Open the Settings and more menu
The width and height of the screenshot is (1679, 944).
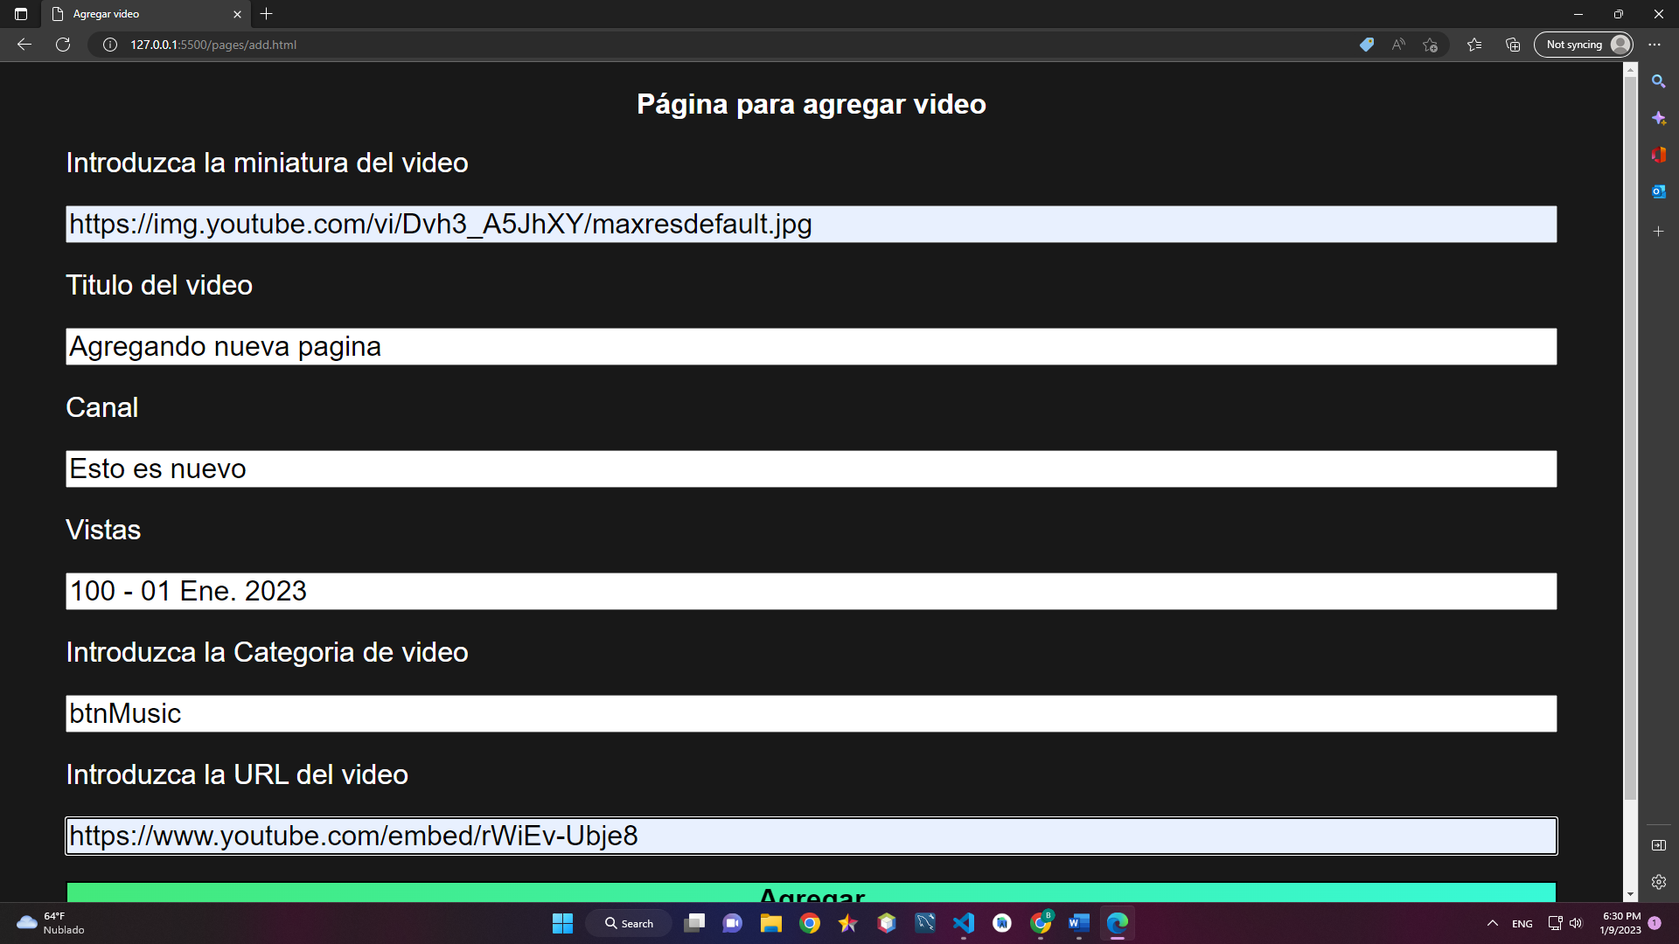[1655, 45]
